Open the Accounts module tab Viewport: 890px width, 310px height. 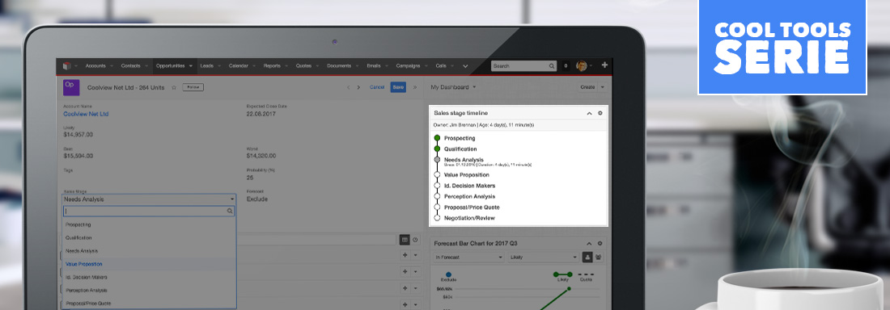click(95, 65)
